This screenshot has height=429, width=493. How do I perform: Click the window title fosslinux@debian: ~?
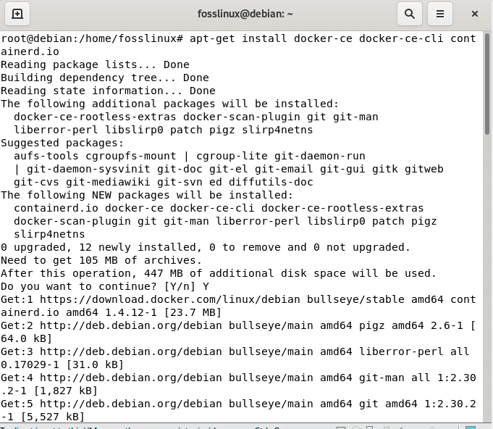pos(245,14)
